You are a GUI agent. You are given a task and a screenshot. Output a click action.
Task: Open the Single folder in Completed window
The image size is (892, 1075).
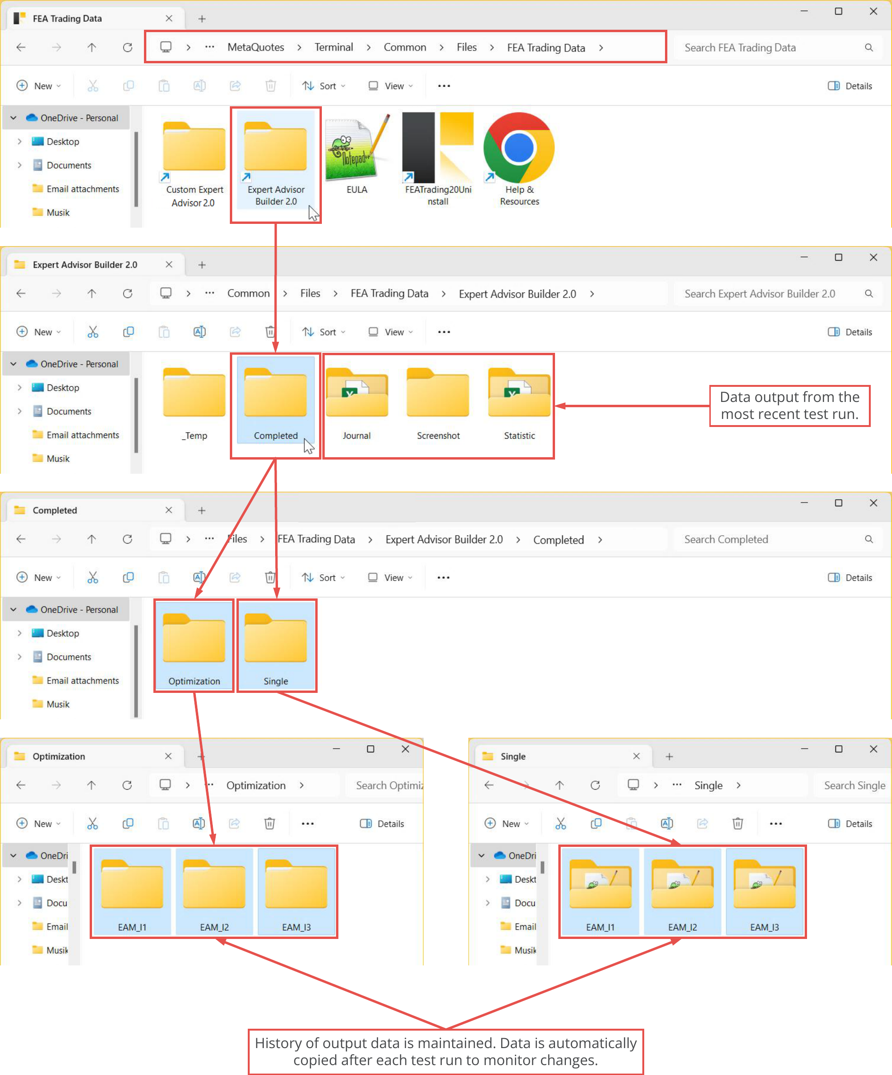point(276,646)
